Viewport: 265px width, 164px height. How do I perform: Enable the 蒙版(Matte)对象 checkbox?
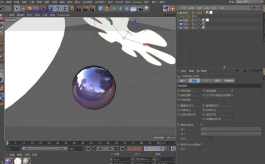201,145
